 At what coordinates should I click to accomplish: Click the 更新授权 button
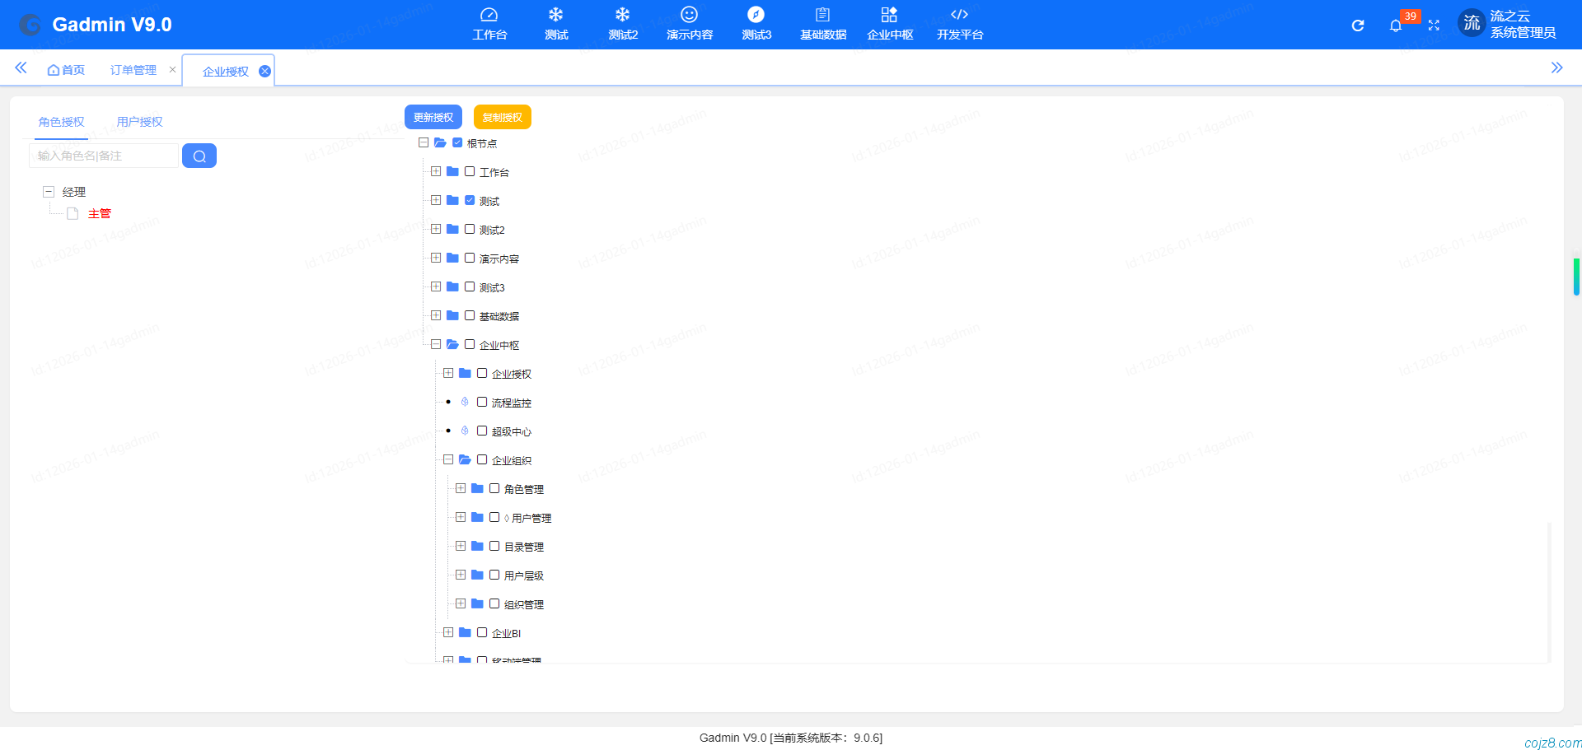433,118
